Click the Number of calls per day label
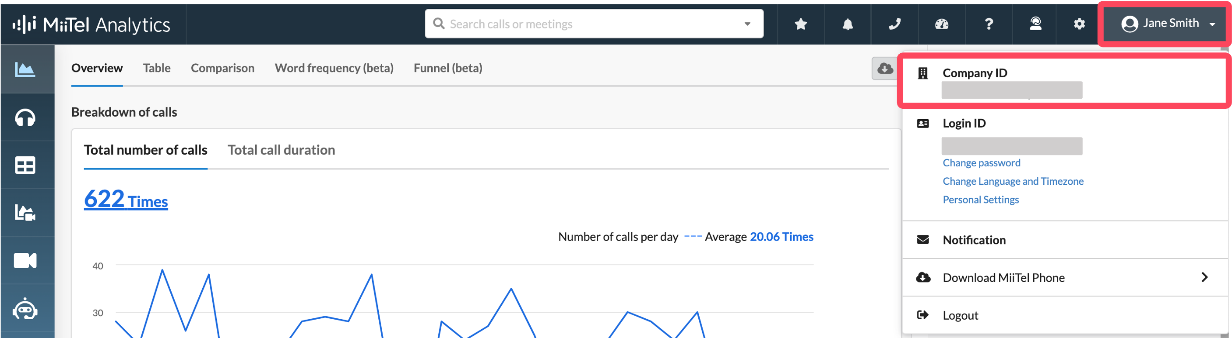The width and height of the screenshot is (1232, 338). click(x=618, y=237)
